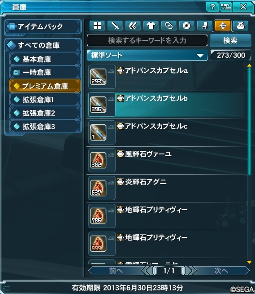255x294 pixels.
Task: Expand すべての倉庫 list
Action: 43,45
